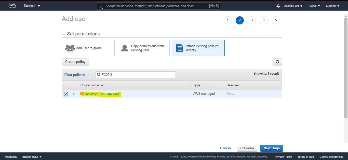The image size is (348, 160).
Task: Go back with the Previous button
Action: (x=247, y=148)
